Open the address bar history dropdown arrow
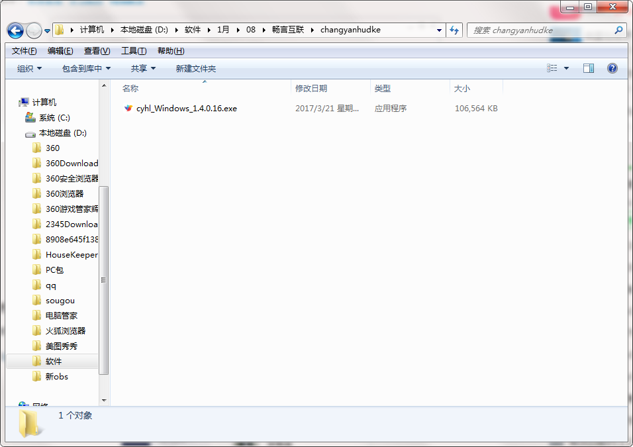This screenshot has height=447, width=633. point(438,30)
